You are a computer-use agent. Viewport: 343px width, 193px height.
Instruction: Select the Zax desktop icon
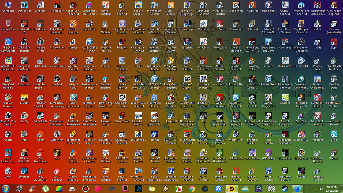tap(204, 118)
